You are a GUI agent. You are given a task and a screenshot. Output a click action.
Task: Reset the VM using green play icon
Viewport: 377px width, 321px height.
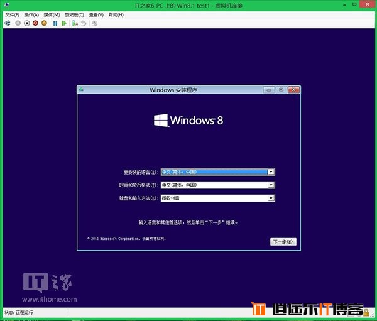63,23
